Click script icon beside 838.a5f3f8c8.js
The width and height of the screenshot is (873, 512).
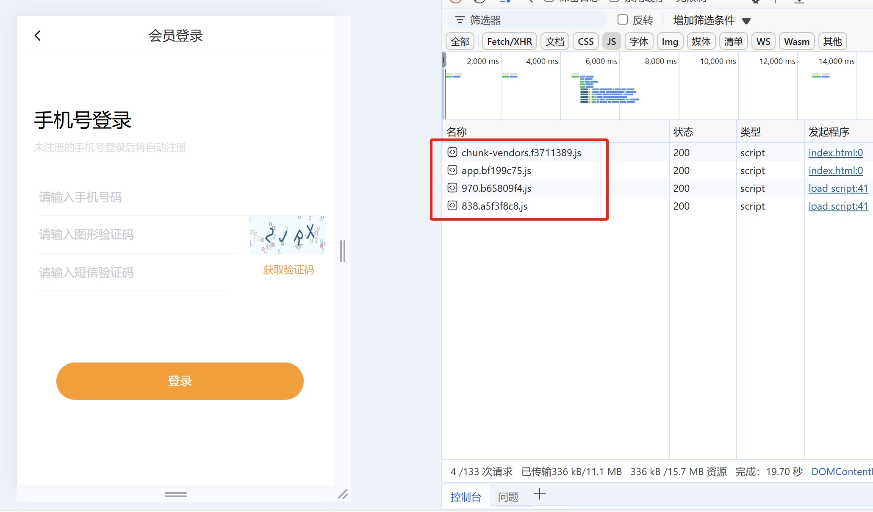pos(452,205)
